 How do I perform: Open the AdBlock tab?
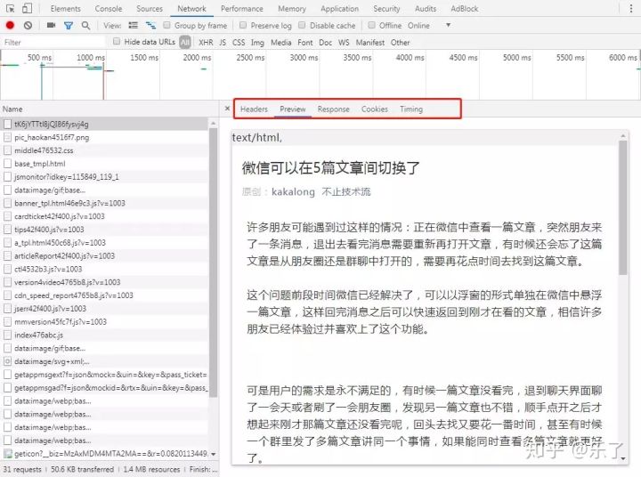[x=465, y=9]
